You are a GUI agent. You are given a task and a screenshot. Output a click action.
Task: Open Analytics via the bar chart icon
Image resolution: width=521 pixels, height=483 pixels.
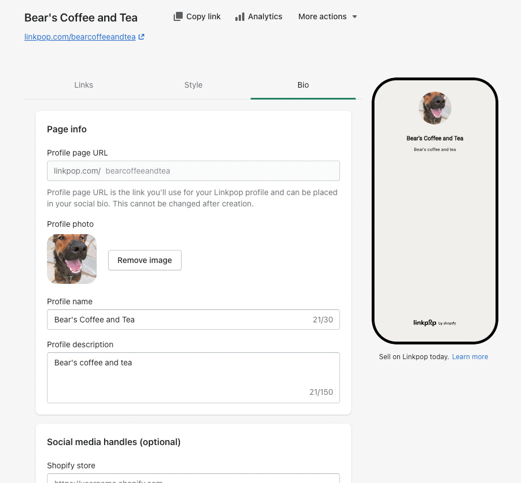tap(240, 16)
